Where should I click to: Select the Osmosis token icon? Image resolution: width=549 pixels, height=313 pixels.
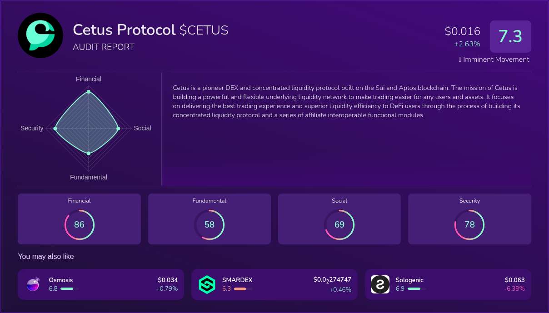(33, 284)
